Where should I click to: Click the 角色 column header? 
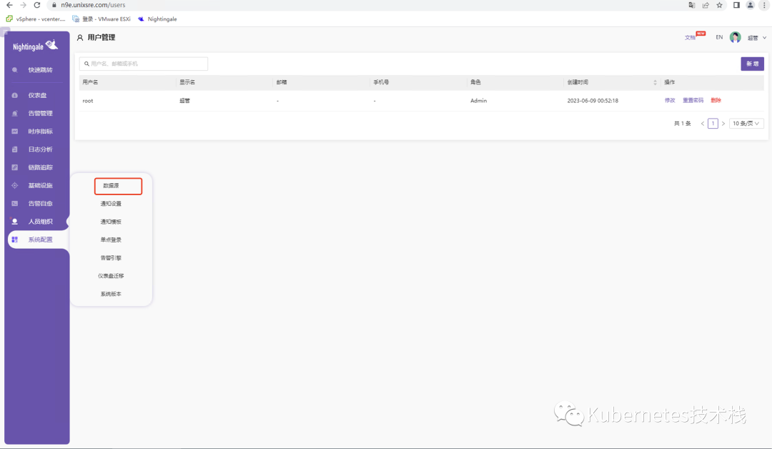pos(475,82)
